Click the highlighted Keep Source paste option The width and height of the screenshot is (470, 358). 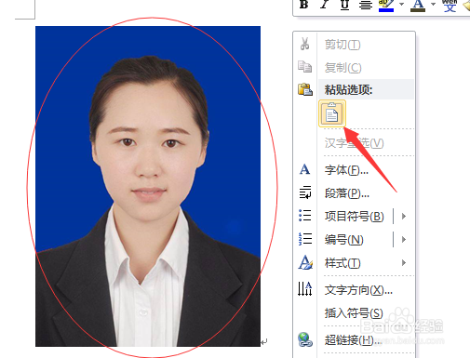click(332, 113)
